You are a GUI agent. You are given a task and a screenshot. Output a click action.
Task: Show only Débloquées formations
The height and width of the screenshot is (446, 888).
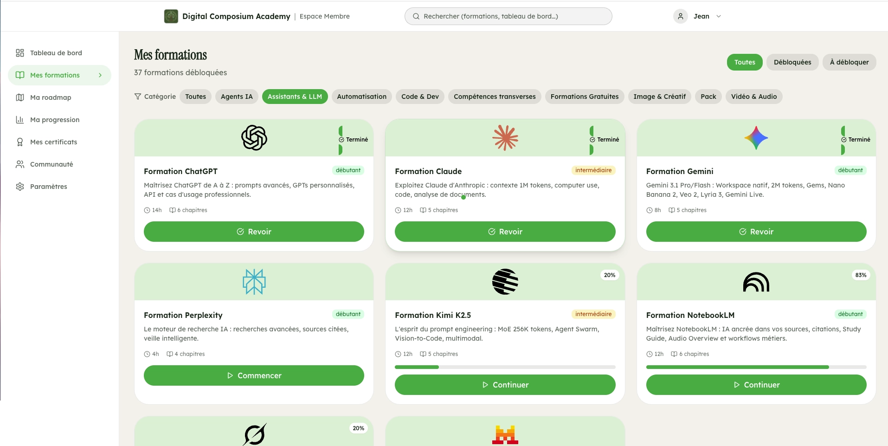point(792,62)
